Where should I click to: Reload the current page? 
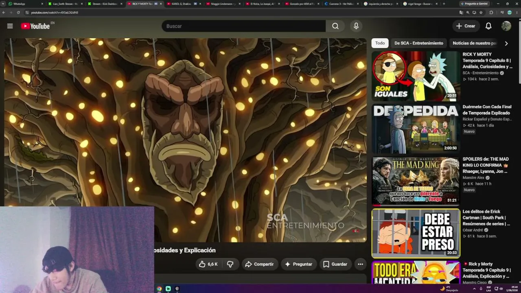(x=18, y=13)
